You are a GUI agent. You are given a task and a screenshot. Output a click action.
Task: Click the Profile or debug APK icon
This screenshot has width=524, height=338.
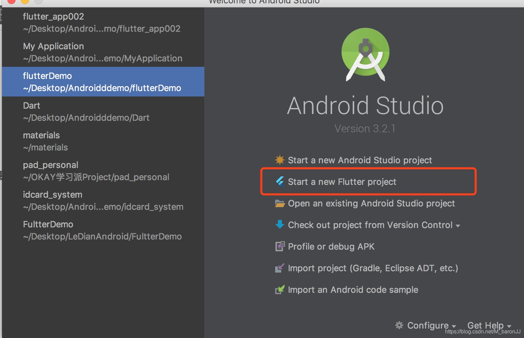click(x=280, y=246)
